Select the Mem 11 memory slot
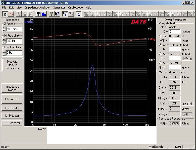 [x=144, y=14]
